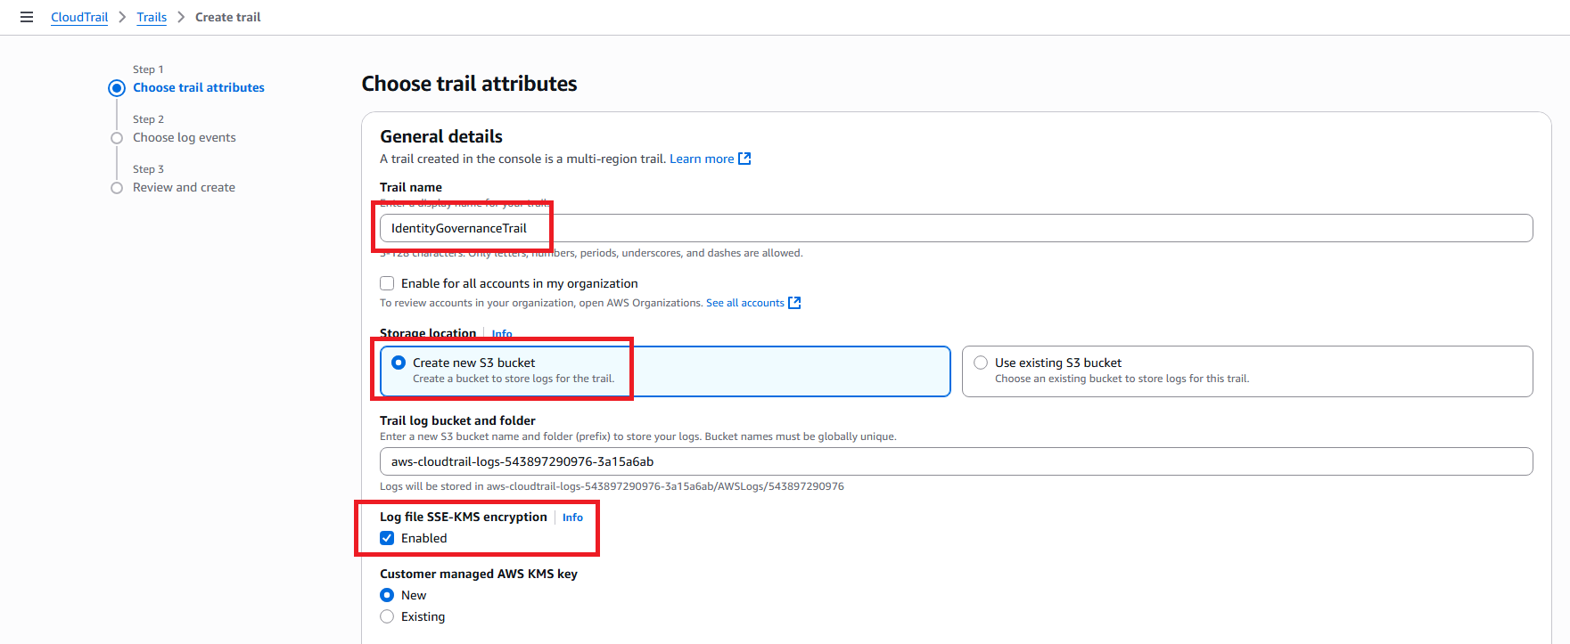Select Create new S3 bucket radio
Screen dimensions: 1570x644
click(399, 363)
